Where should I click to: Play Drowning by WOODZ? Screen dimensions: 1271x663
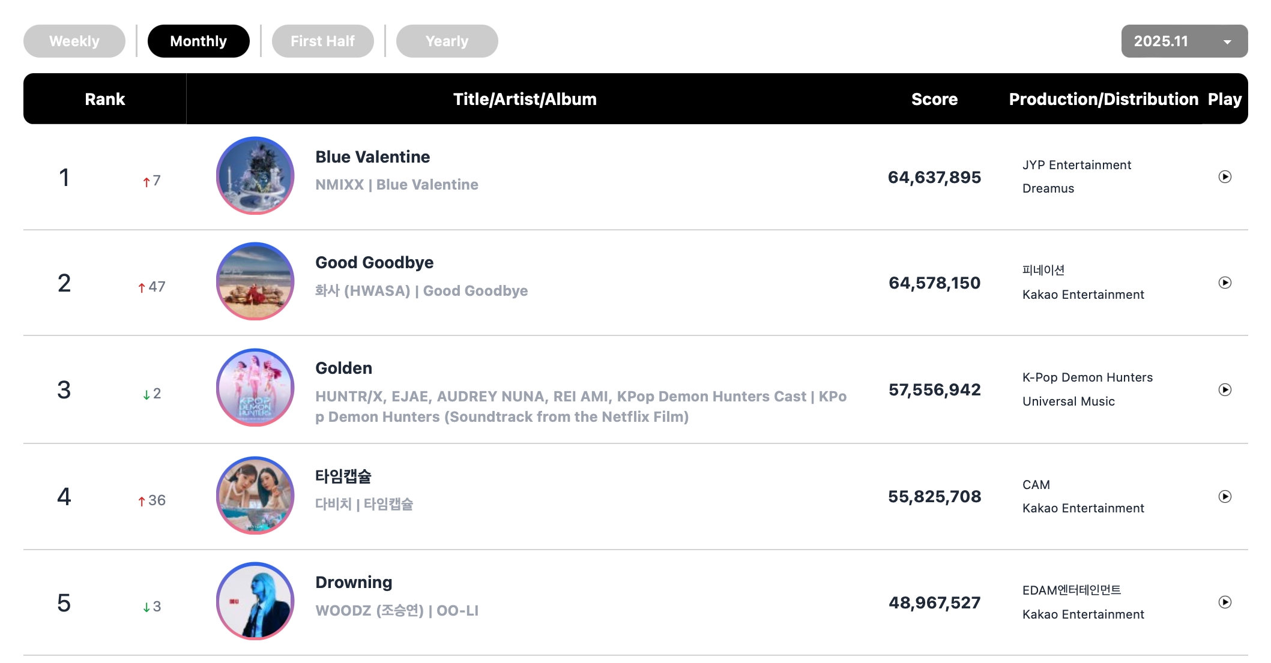(x=1225, y=602)
